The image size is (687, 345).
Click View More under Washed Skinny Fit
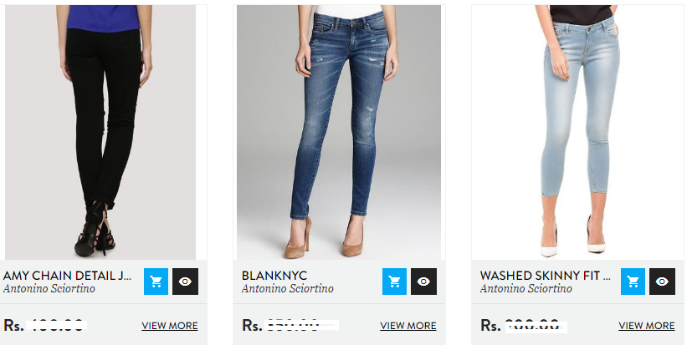click(646, 326)
